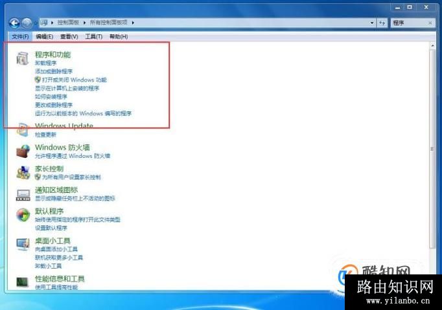Click the 性能信息和工具 icon
The image size is (442, 310).
click(x=22, y=282)
